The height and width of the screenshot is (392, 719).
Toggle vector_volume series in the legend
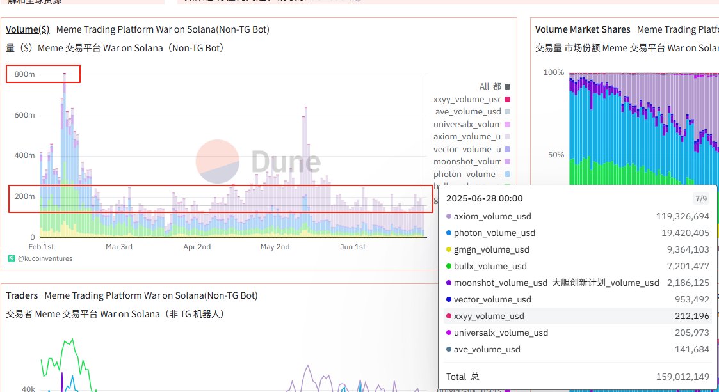[x=473, y=149]
